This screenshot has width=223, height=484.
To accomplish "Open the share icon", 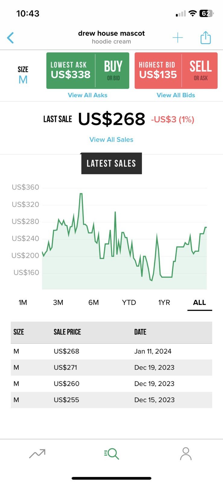I will click(205, 38).
